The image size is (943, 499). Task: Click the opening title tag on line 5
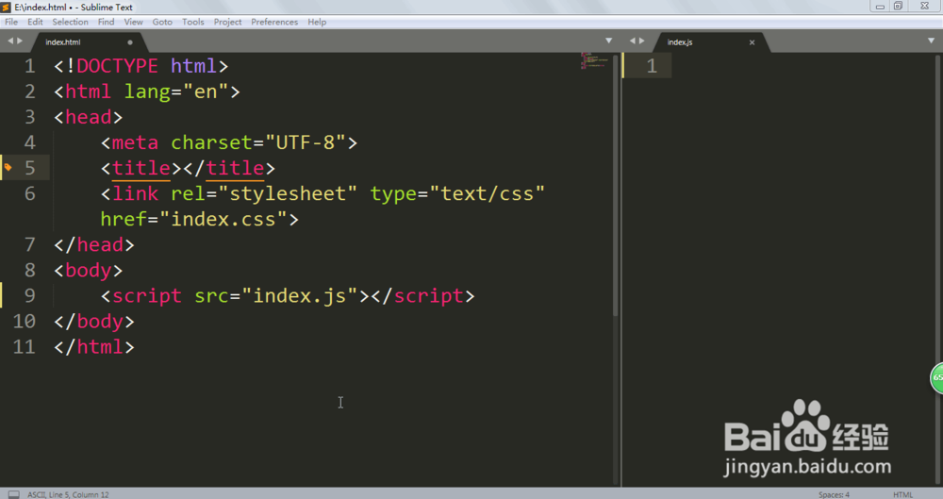click(141, 168)
